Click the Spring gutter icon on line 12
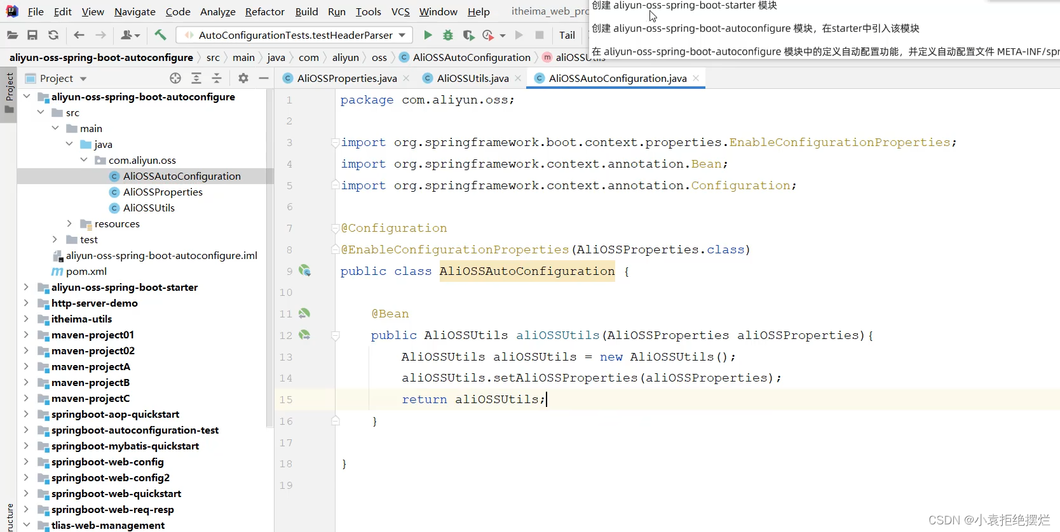 (304, 335)
